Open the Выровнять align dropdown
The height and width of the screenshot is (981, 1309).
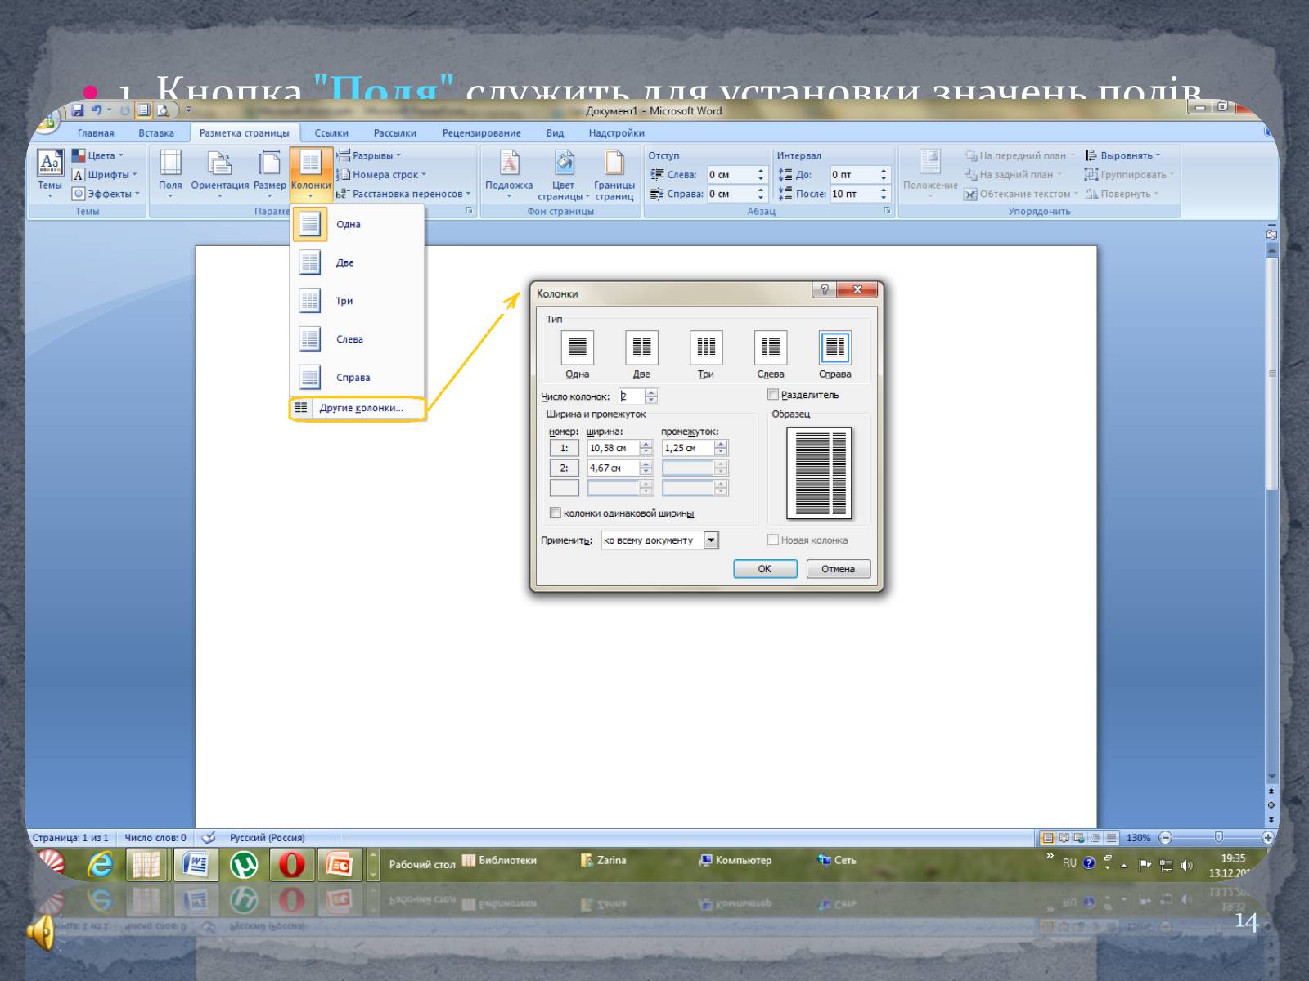pos(1122,155)
